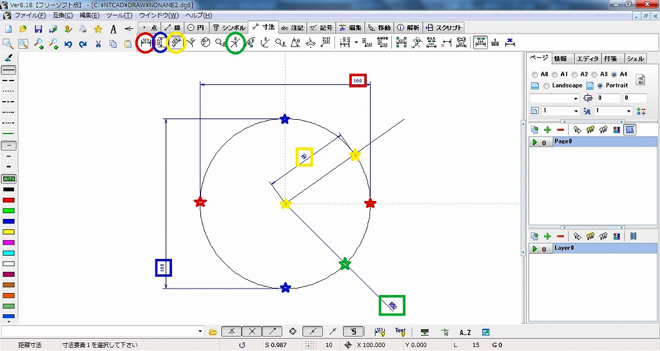Screen dimensions: 660x351
Task: Click the red minus delete layer icon
Action: [x=560, y=237]
